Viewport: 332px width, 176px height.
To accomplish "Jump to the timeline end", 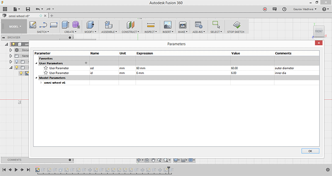I will pos(28,170).
